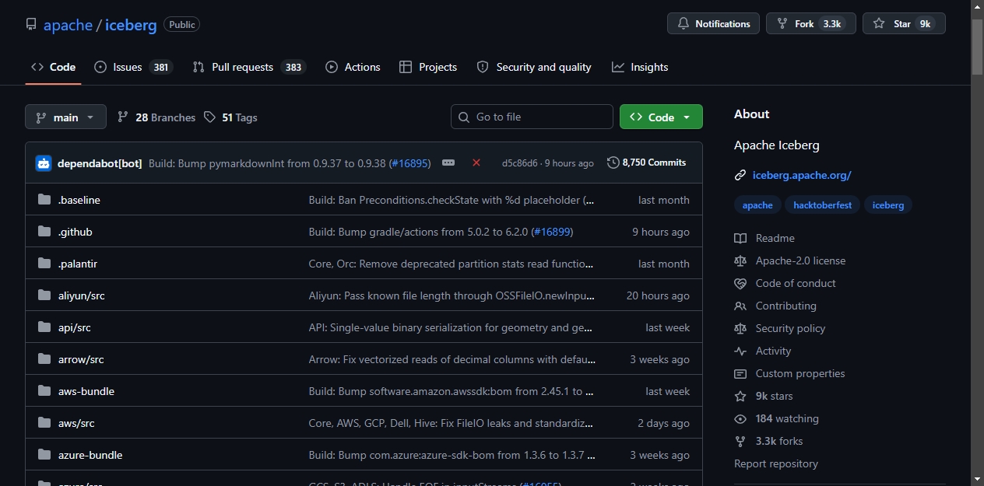
Task: Open the apache owner link
Action: click(x=68, y=25)
